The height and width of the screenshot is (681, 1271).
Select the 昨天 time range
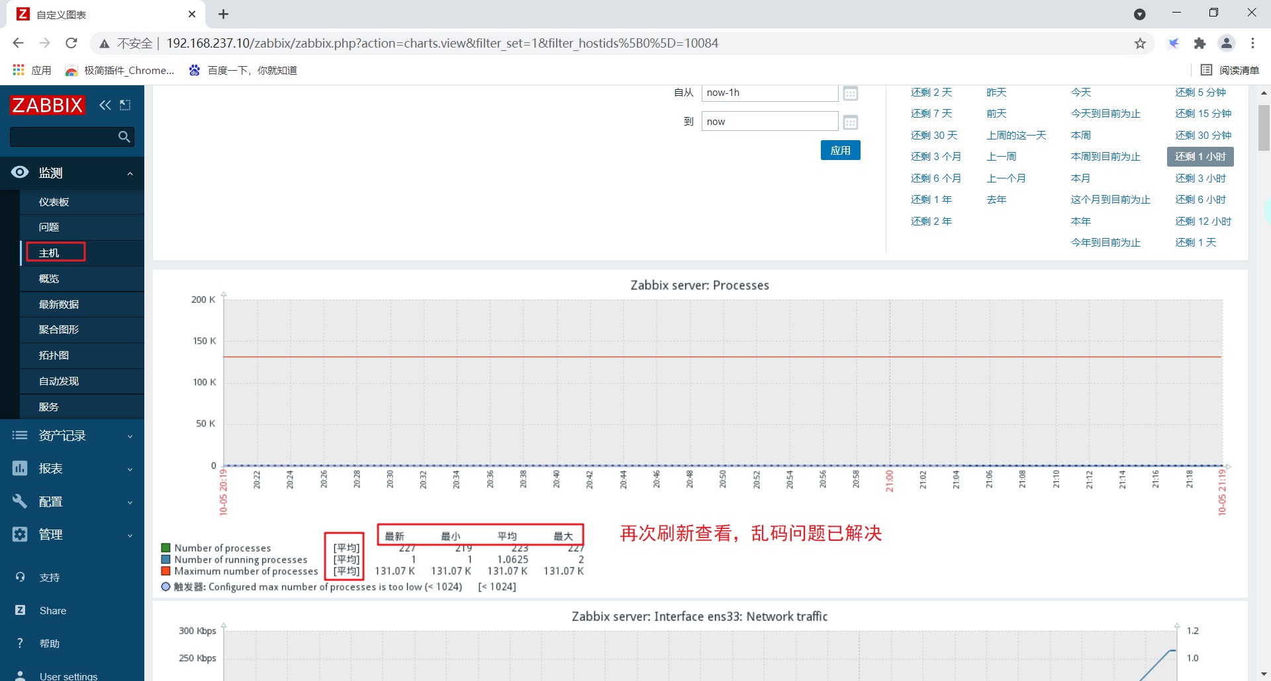[x=996, y=92]
